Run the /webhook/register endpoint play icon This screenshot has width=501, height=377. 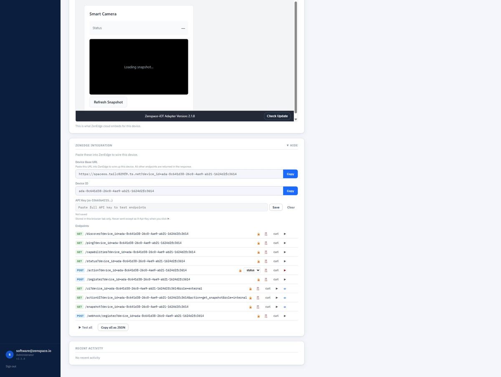click(x=285, y=316)
